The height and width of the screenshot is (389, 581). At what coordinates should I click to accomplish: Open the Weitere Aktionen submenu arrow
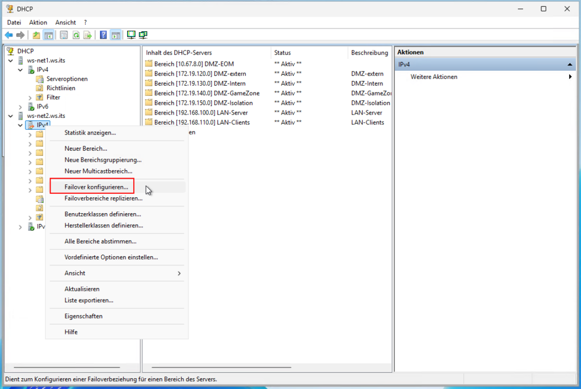click(x=570, y=77)
